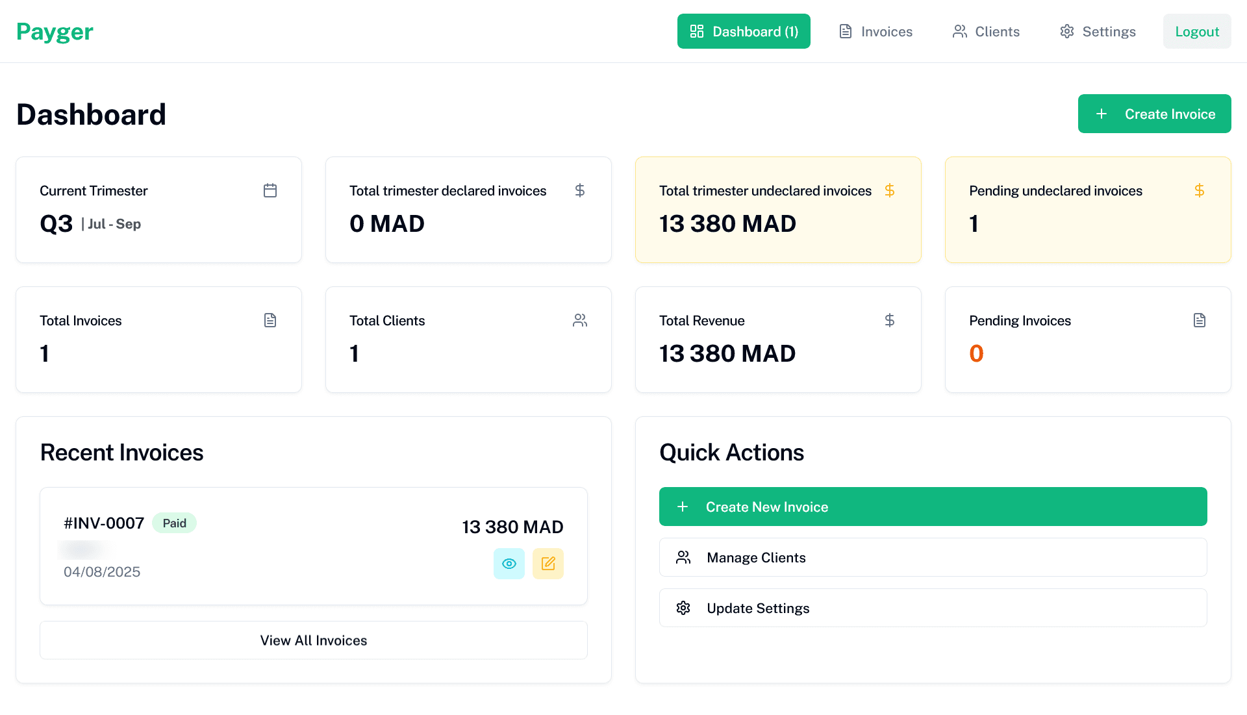The width and height of the screenshot is (1247, 715).
Task: Click the calendar icon on Current Trimester card
Action: pyautogui.click(x=270, y=190)
